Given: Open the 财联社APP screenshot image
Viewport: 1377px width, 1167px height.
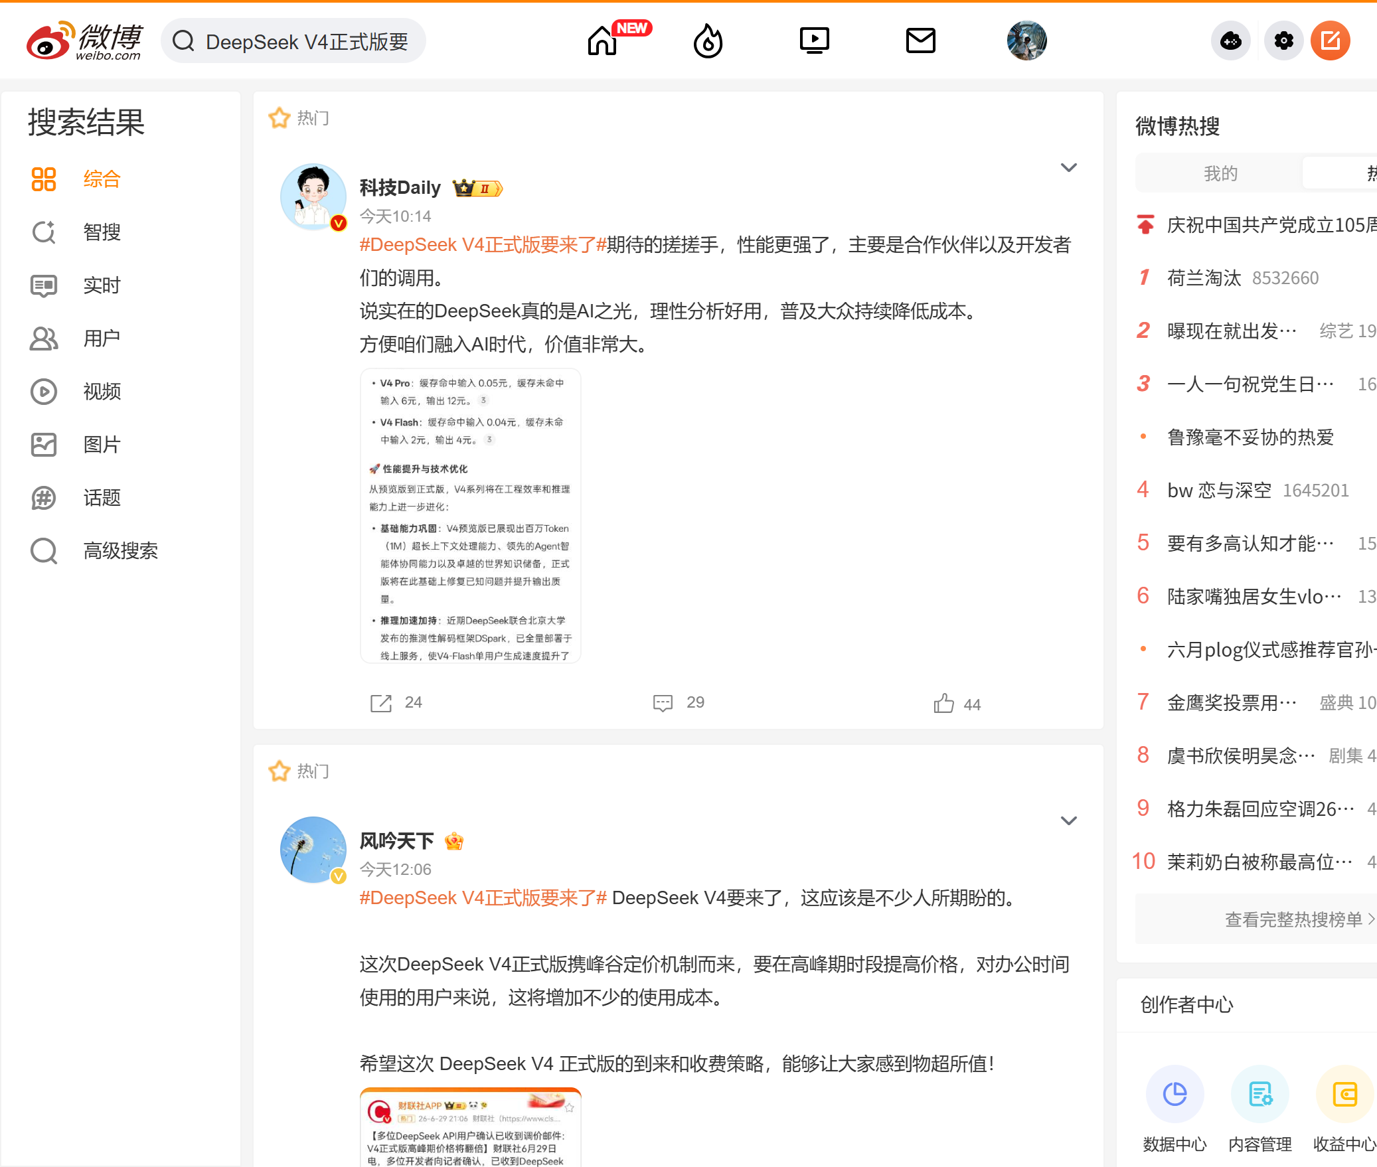Looking at the screenshot, I should pyautogui.click(x=471, y=1127).
